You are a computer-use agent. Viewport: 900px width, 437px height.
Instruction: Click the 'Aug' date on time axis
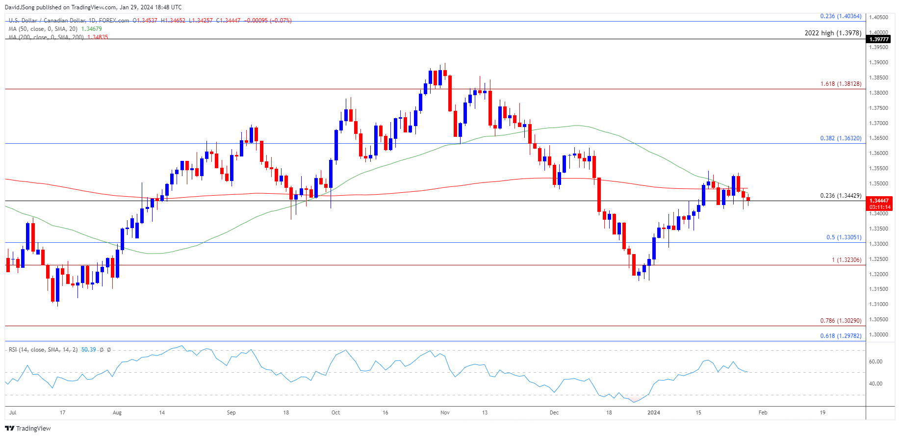click(x=117, y=412)
